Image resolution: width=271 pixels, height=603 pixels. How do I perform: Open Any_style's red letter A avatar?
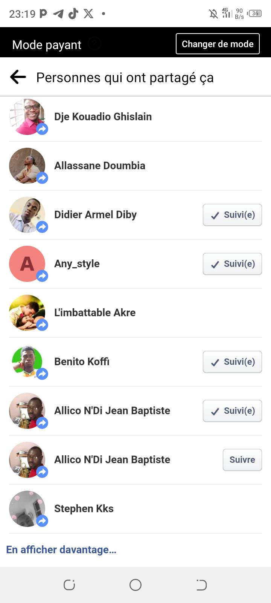27,263
